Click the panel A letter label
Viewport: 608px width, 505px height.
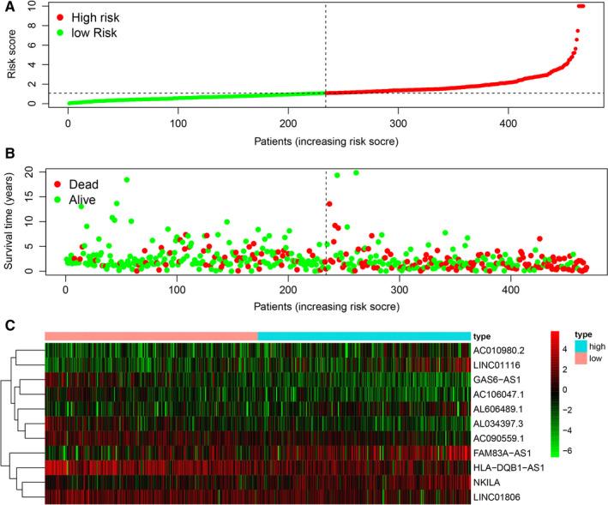coord(6,7)
